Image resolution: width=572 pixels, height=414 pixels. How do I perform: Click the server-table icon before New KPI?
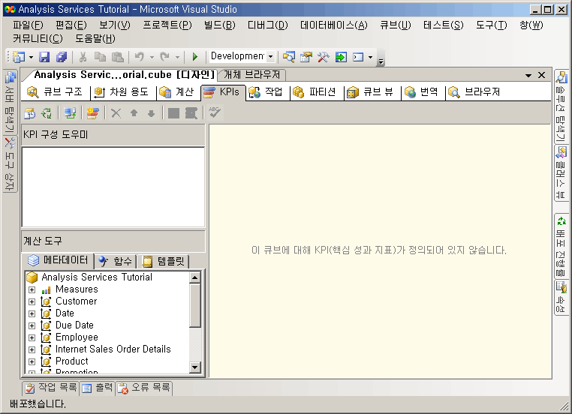coord(70,113)
